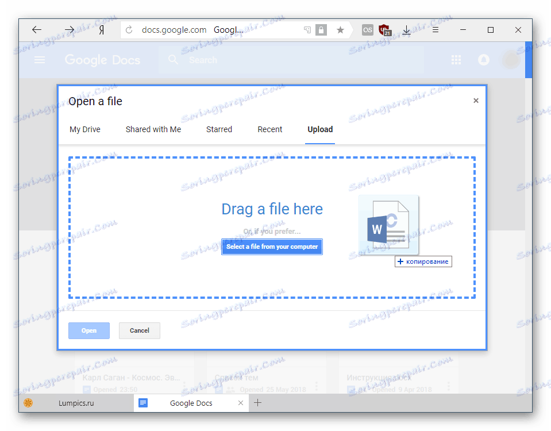Reload the page with the refresh icon
The width and height of the screenshot is (551, 431).
(129, 30)
